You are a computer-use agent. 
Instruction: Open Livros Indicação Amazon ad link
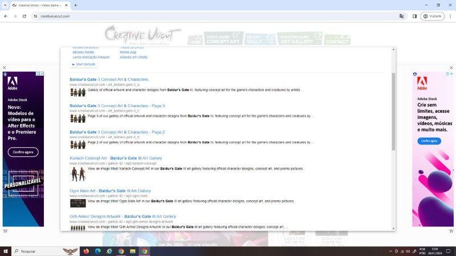click(x=91, y=57)
